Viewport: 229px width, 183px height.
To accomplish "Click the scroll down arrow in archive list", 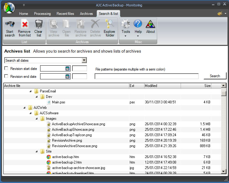I will pos(224,171).
